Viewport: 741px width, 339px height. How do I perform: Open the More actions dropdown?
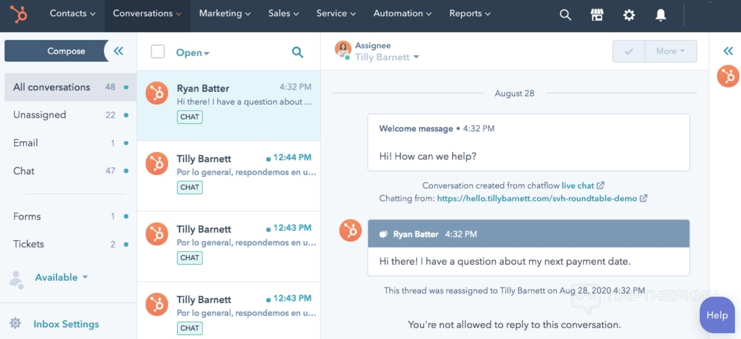[x=671, y=51]
